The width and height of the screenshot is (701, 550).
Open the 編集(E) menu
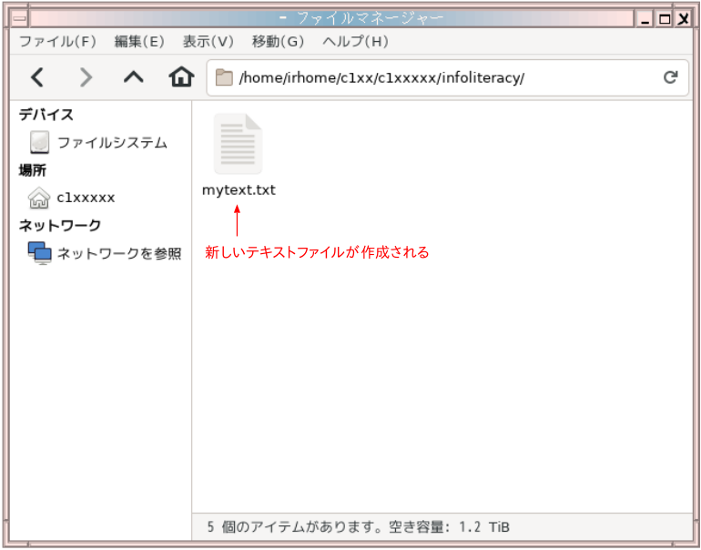139,41
